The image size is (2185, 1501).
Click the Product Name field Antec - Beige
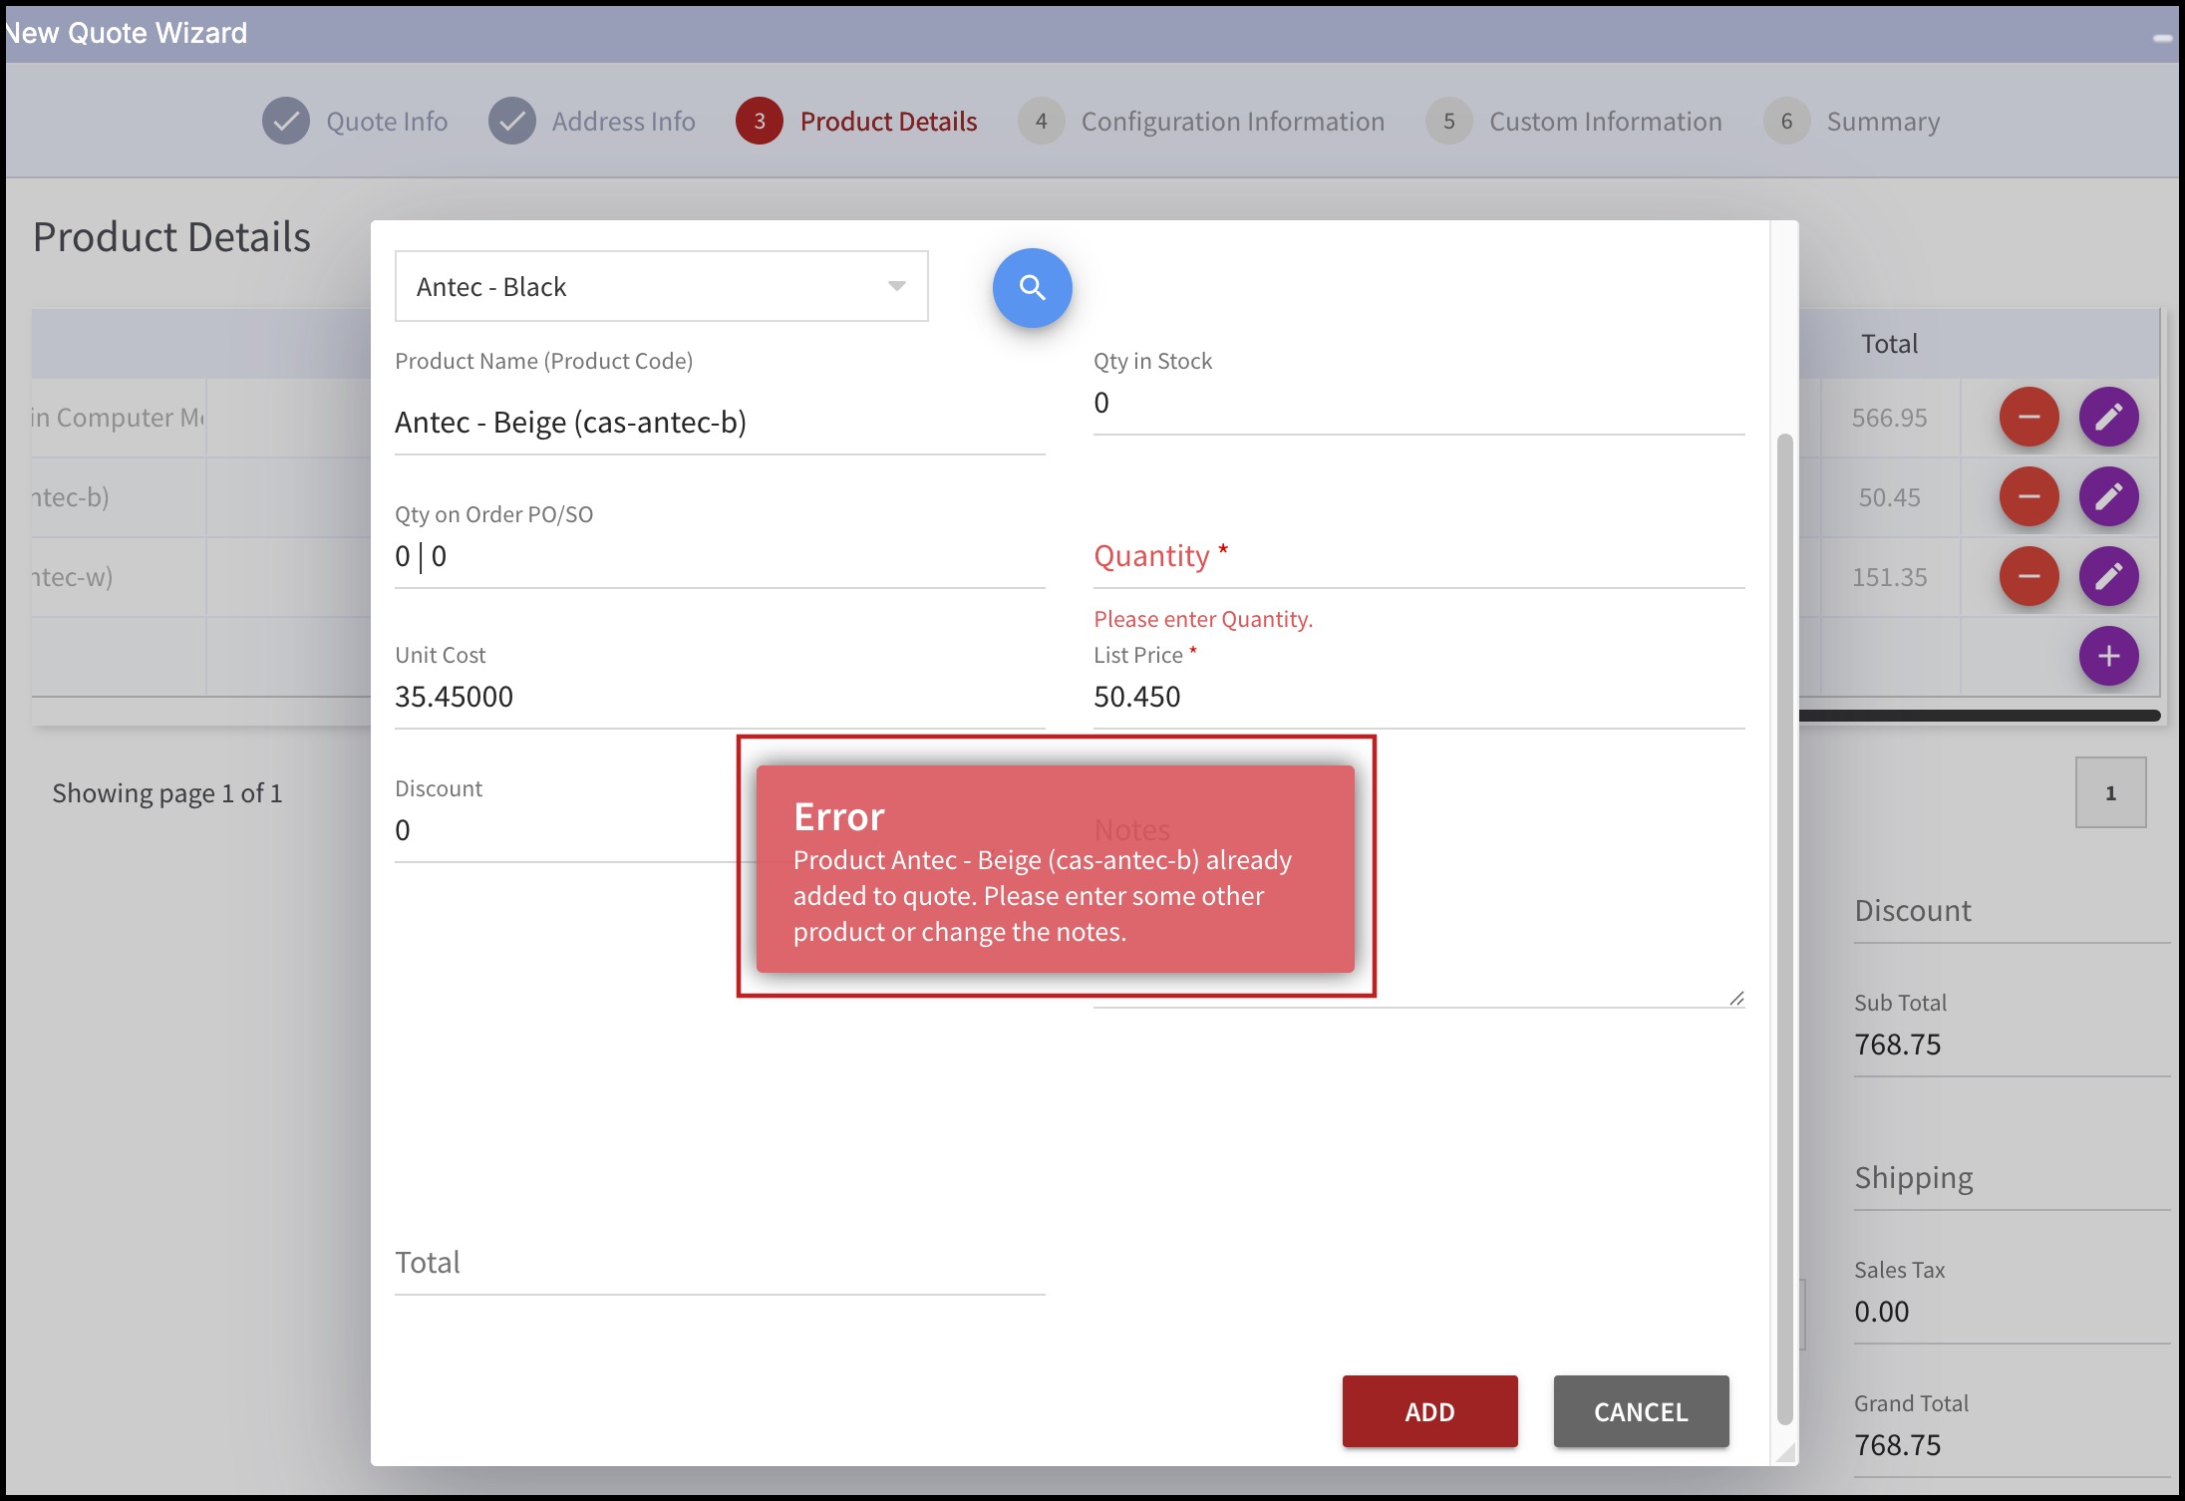click(720, 423)
